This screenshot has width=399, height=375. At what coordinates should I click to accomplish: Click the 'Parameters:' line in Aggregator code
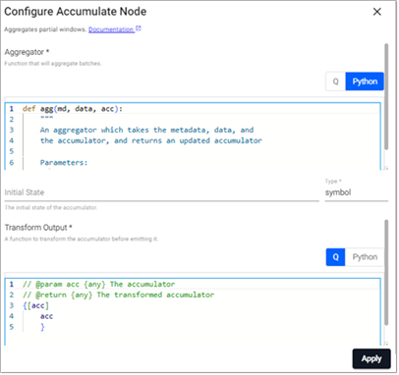click(64, 162)
